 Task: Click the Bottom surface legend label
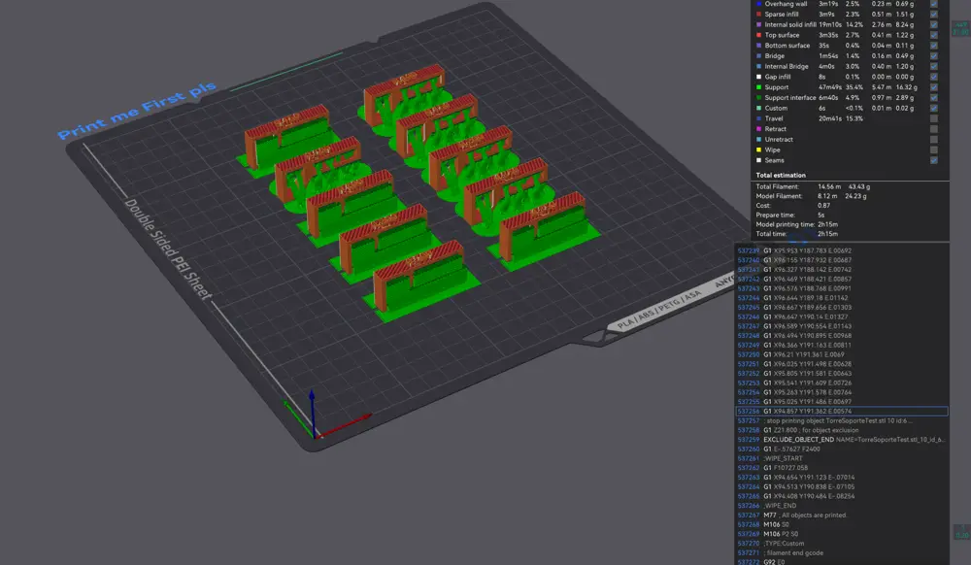[x=787, y=46]
